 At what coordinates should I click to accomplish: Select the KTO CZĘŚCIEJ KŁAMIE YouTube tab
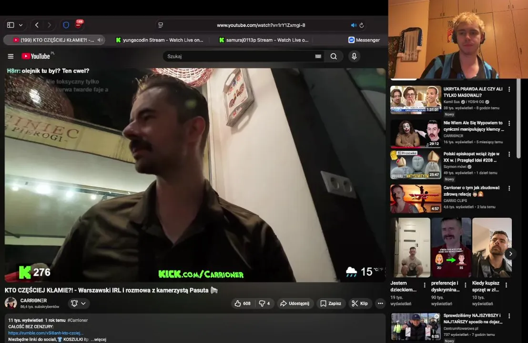point(54,40)
